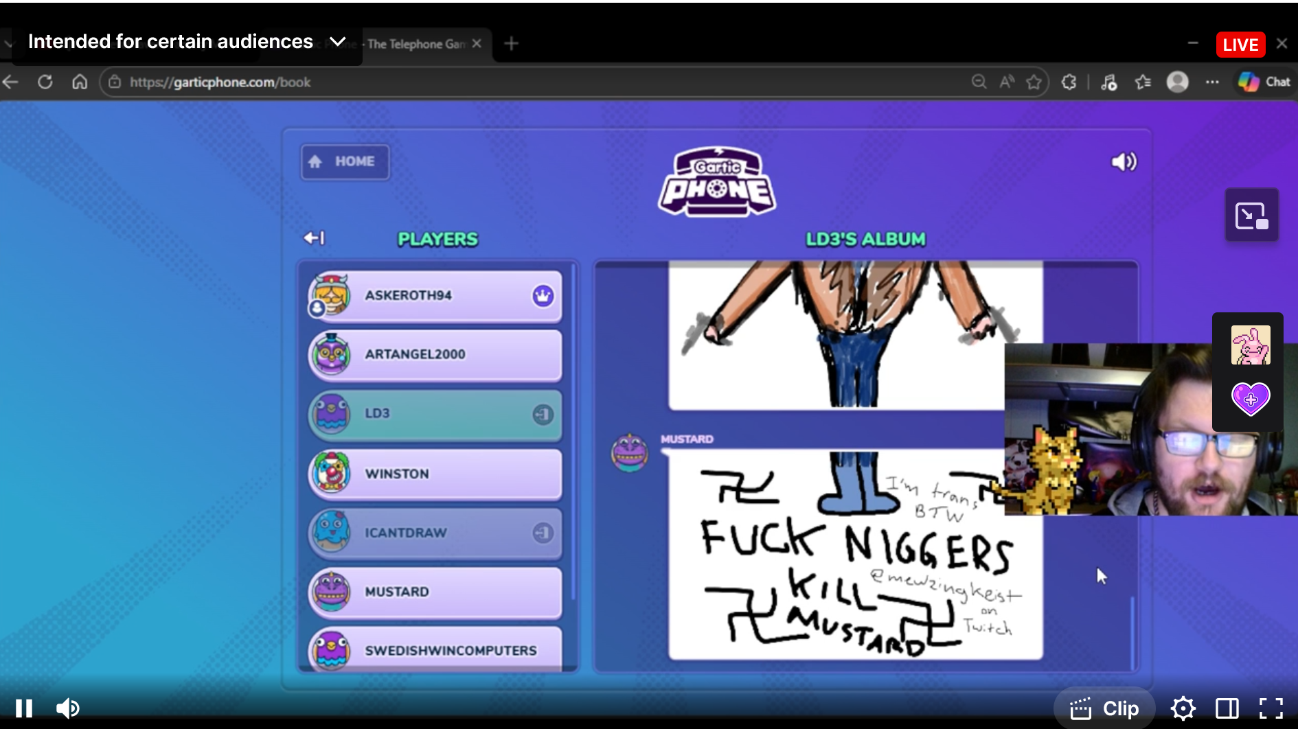The height and width of the screenshot is (729, 1298).
Task: Click the exit icon on LD3's row
Action: pos(543,415)
